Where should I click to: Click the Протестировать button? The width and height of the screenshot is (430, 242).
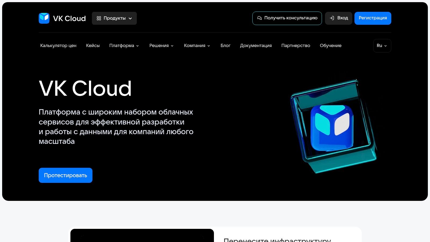pyautogui.click(x=66, y=175)
